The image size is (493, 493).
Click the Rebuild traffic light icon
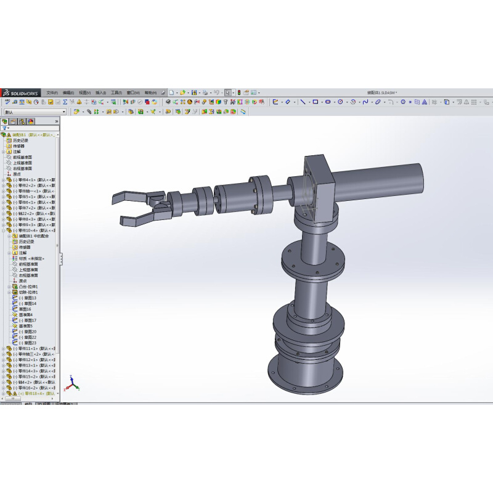[x=239, y=92]
